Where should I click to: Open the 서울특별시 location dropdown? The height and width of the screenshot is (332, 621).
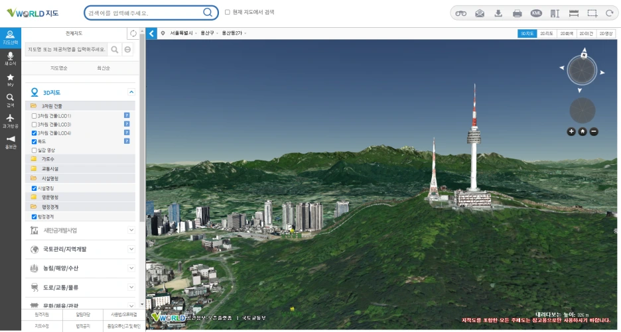click(183, 33)
